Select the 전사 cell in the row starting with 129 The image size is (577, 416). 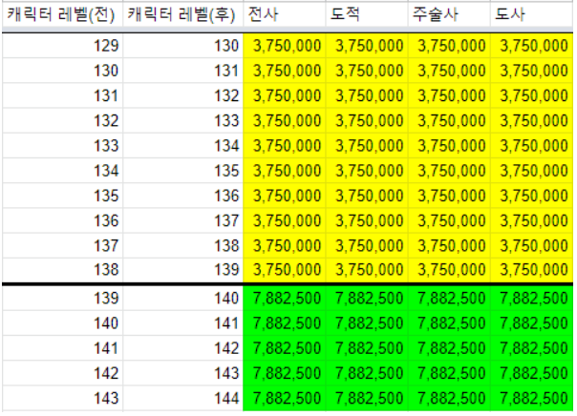[284, 46]
